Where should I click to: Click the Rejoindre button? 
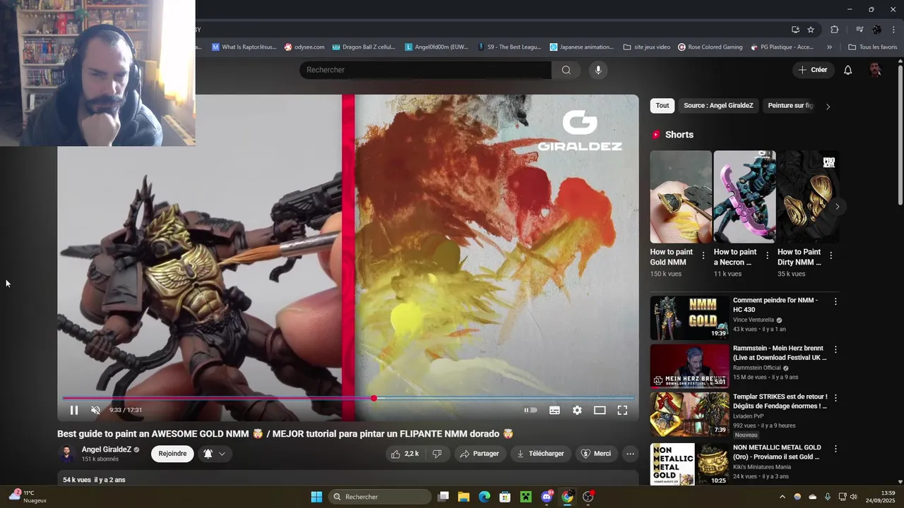pos(172,454)
